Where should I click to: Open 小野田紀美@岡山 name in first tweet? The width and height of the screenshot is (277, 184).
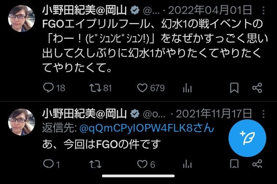click(84, 10)
